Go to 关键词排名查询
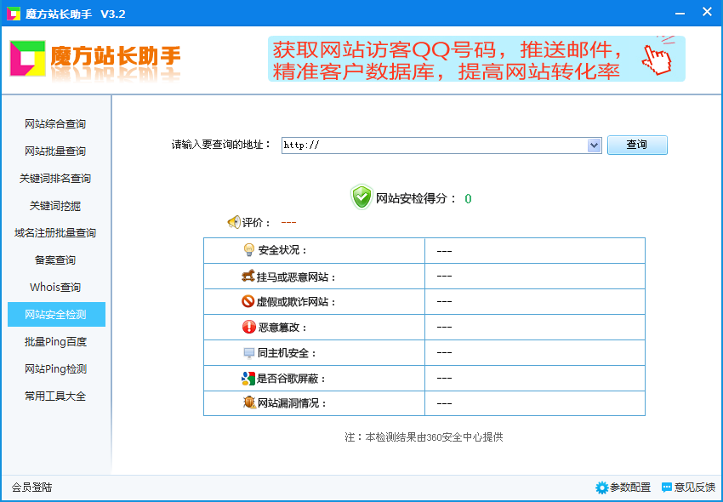Image resolution: width=723 pixels, height=502 pixels. pos(55,178)
